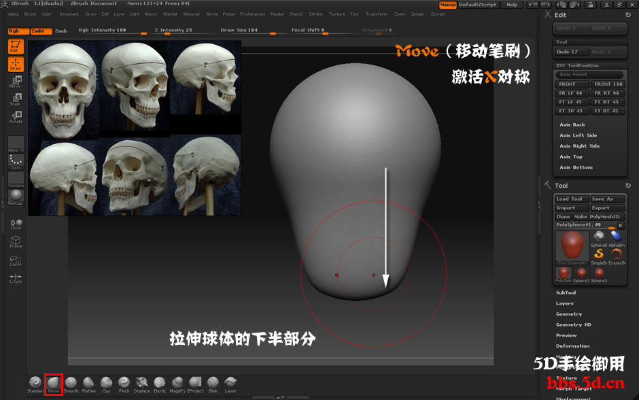Viewport: 639px width, 400px height.
Task: Collapse the Edit palette header
Action: [x=560, y=15]
